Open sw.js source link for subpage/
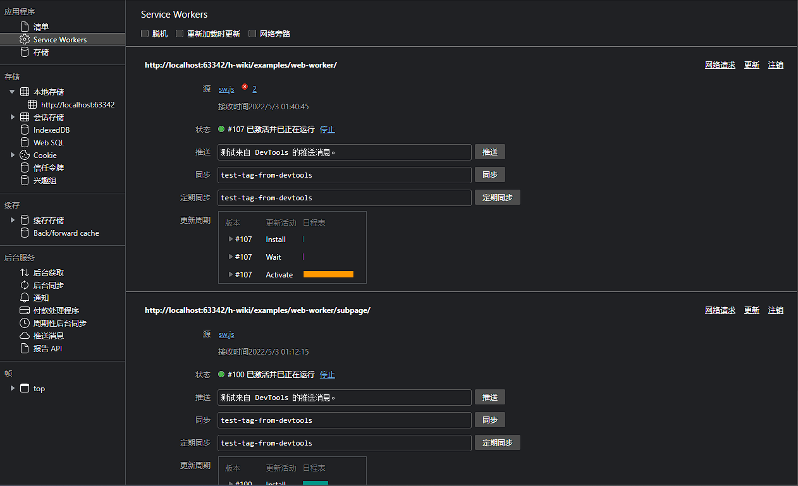 coord(226,334)
